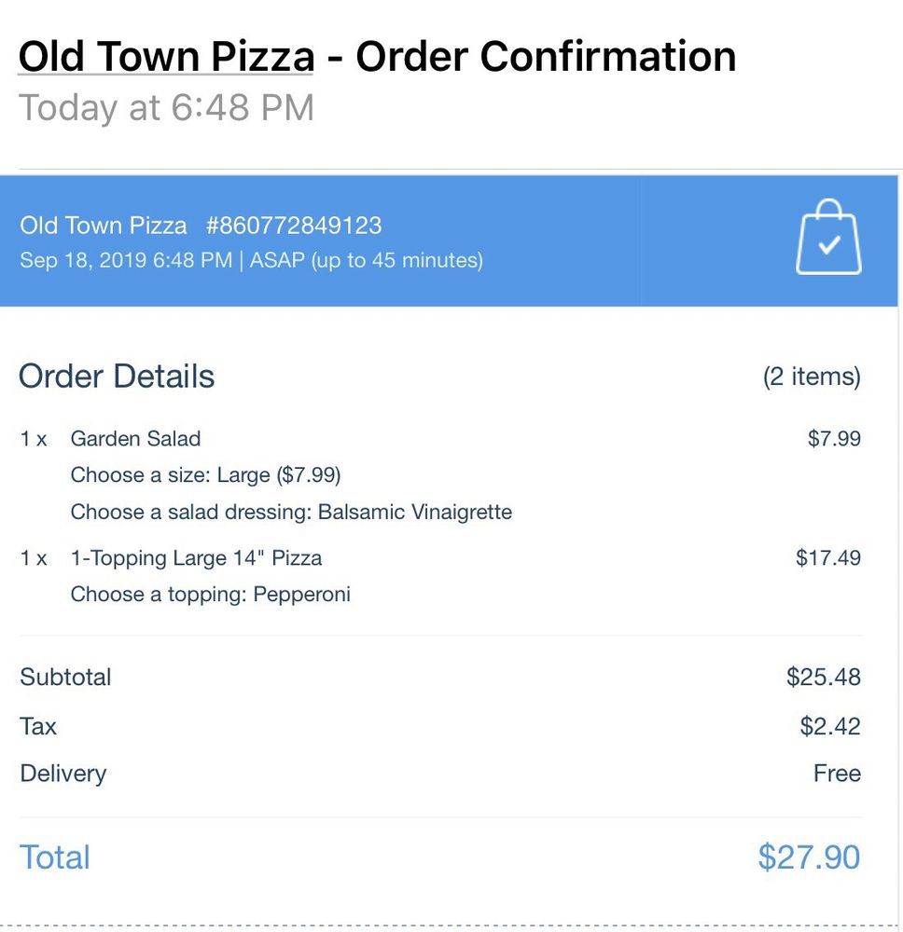Screen dimensions: 903x932
Task: Click the $25.48 subtotal amount
Action: 823,677
